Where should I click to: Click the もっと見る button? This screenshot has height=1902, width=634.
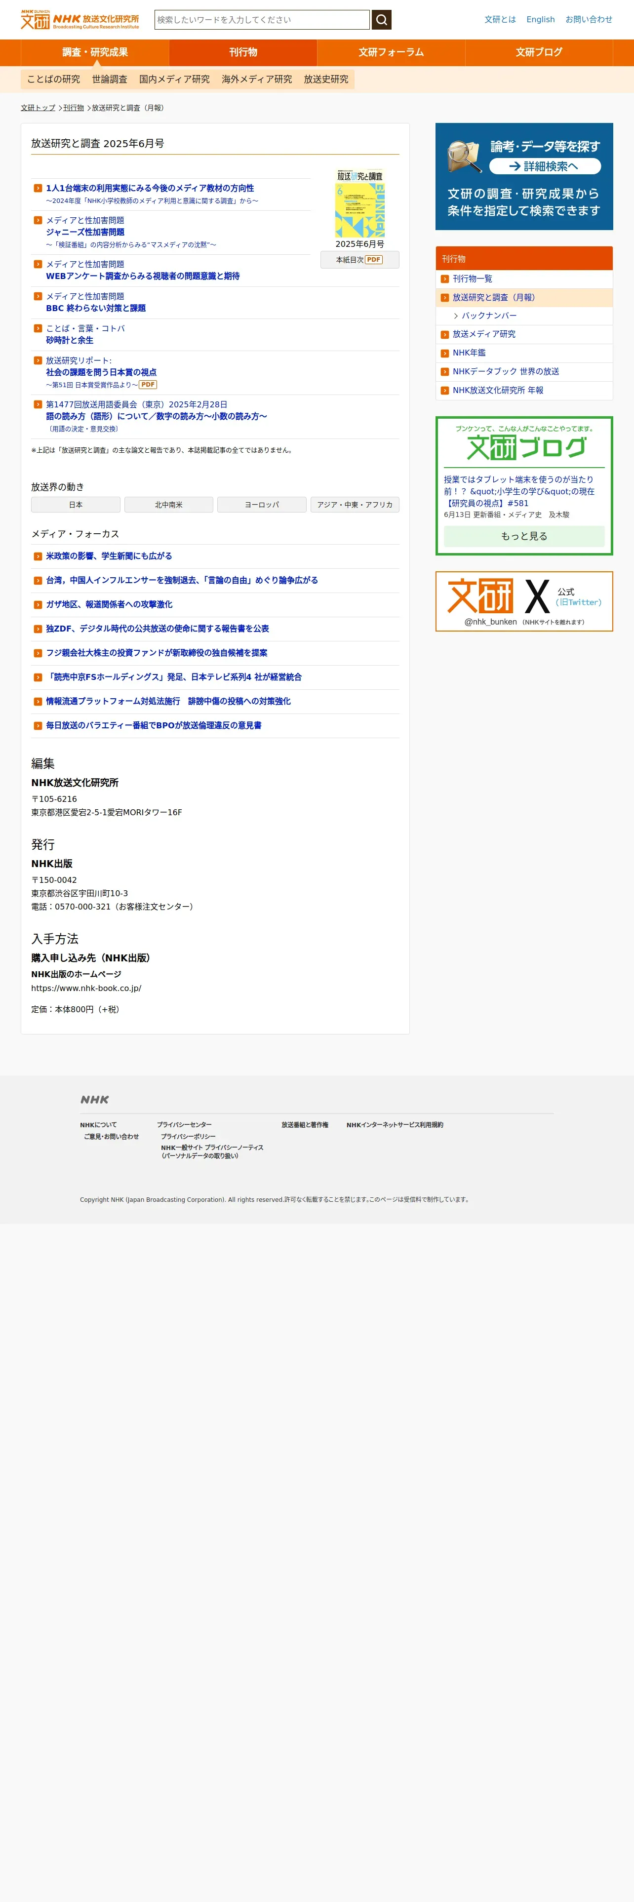point(524,536)
